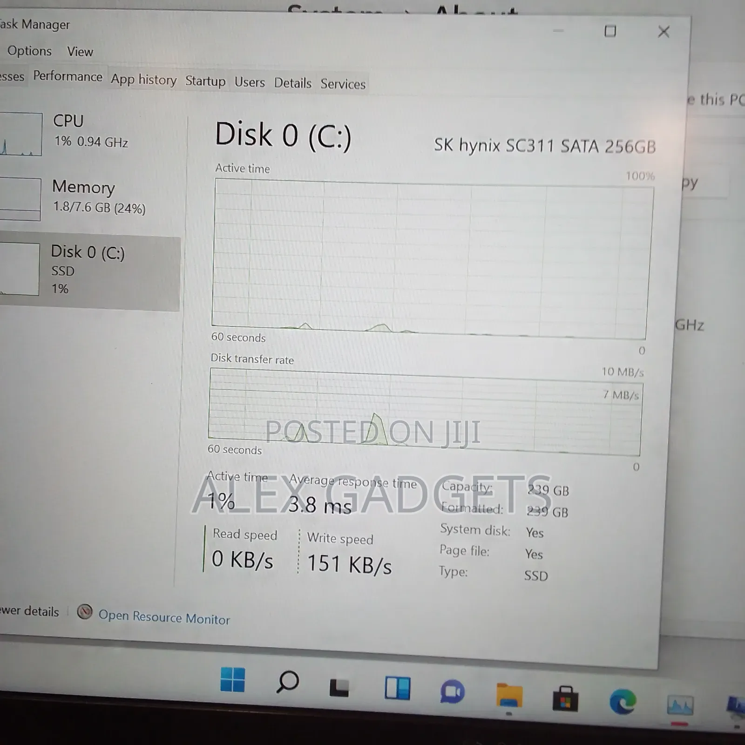Viewport: 745px width, 745px height.
Task: Go to the Users tab
Action: tap(250, 82)
